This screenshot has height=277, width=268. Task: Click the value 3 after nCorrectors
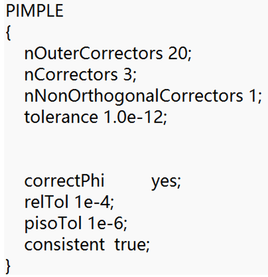[128, 74]
